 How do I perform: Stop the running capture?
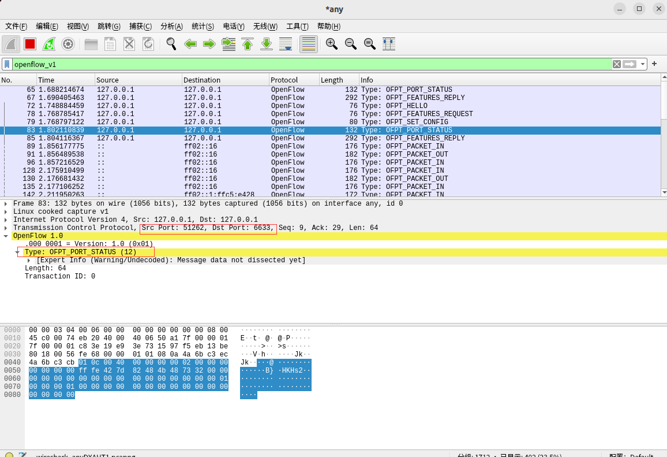click(30, 44)
